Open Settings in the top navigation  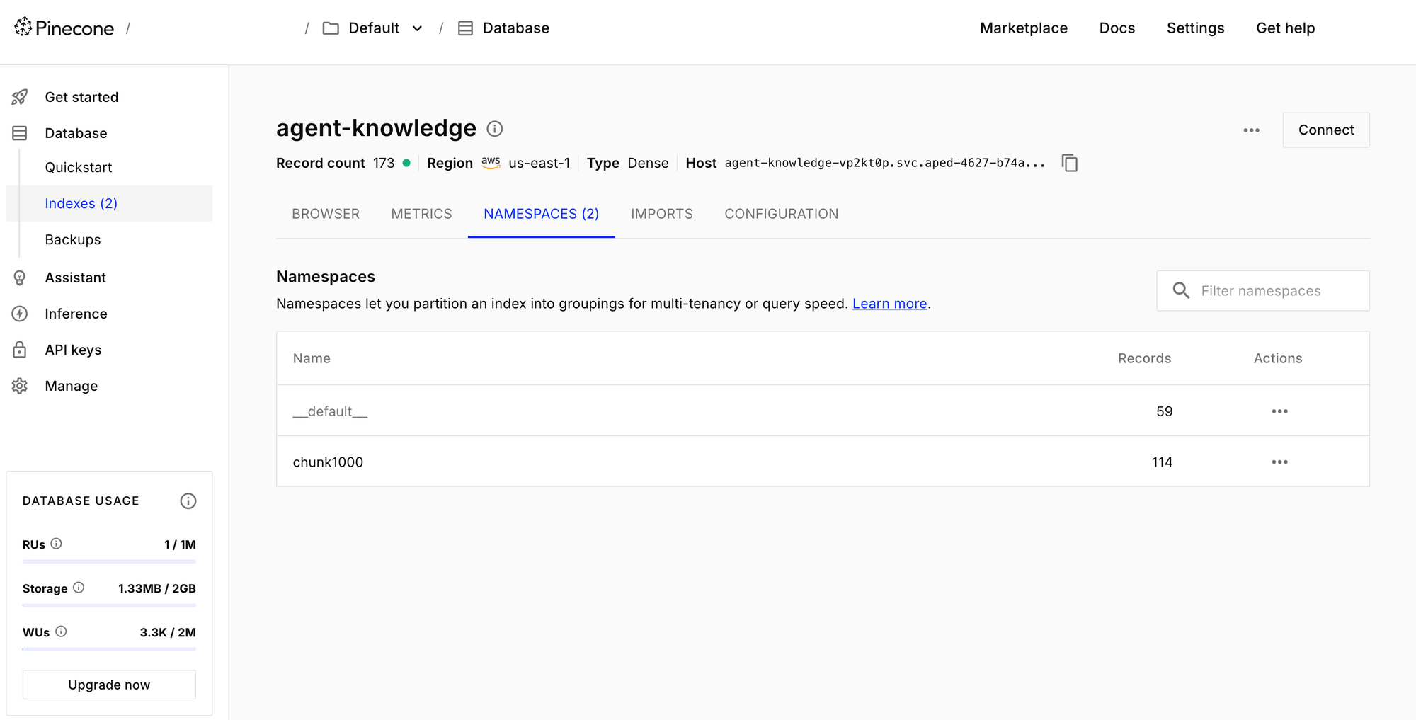(x=1195, y=28)
